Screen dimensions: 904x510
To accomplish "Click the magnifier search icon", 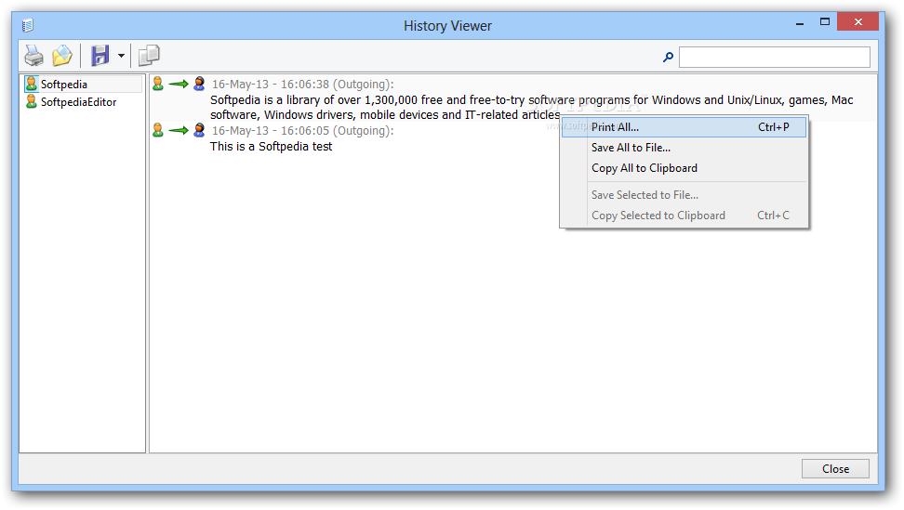I will 668,57.
